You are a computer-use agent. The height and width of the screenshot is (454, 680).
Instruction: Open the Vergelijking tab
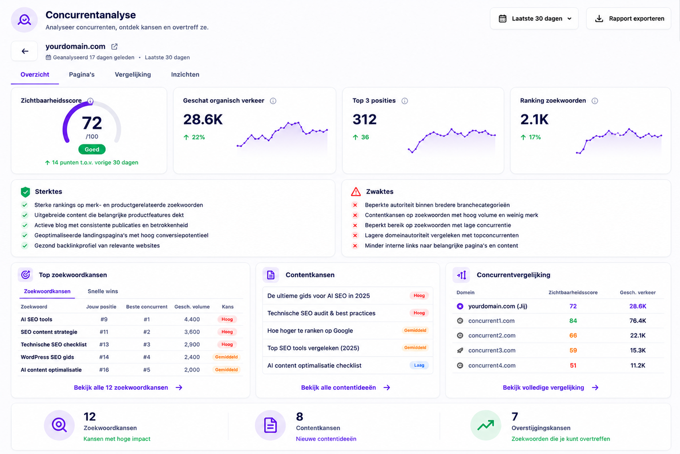[x=133, y=74]
